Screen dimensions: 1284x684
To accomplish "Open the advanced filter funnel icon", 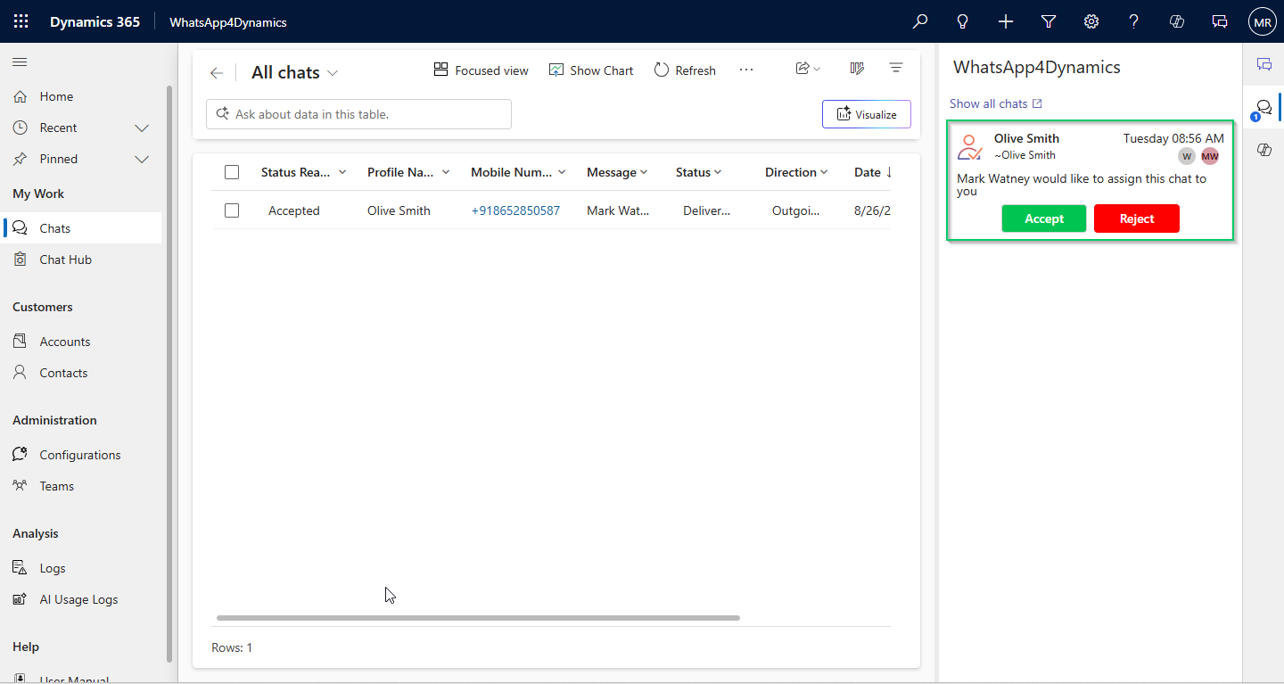I will coord(1049,21).
